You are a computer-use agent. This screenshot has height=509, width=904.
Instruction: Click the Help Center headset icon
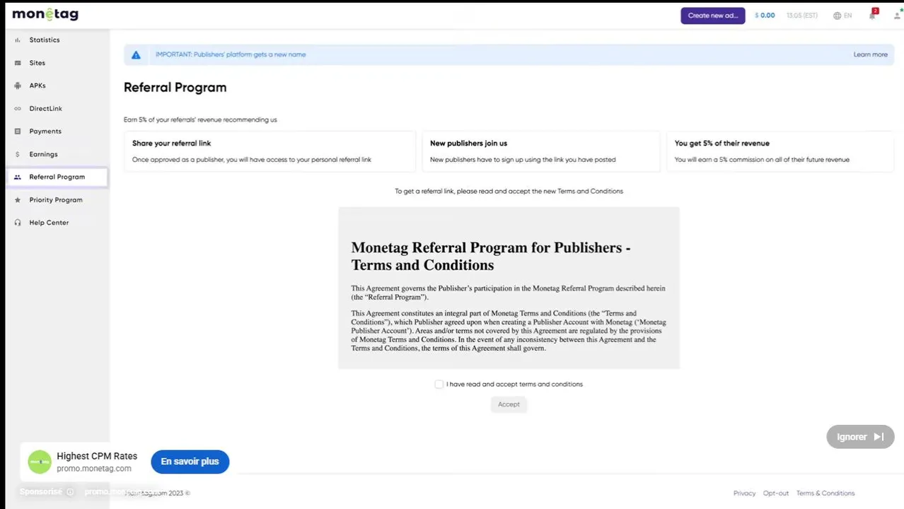click(18, 223)
